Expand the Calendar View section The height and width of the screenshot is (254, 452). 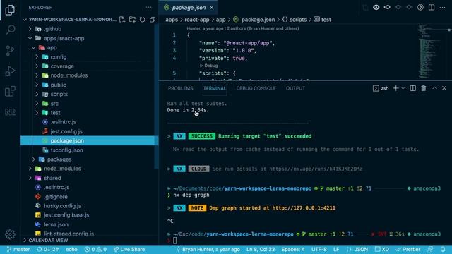(48, 240)
